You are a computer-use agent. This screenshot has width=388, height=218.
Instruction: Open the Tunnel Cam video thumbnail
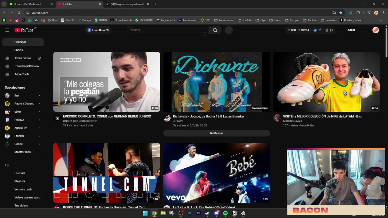point(107,173)
